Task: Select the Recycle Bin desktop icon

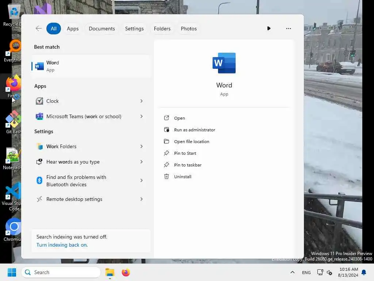Action: pyautogui.click(x=12, y=15)
